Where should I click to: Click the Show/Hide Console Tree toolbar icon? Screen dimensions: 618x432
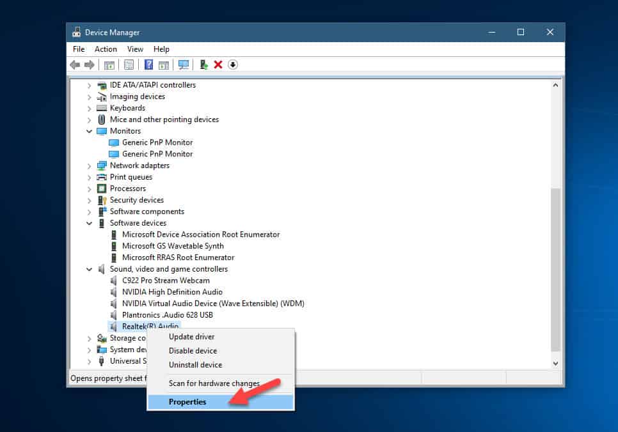[x=109, y=65]
